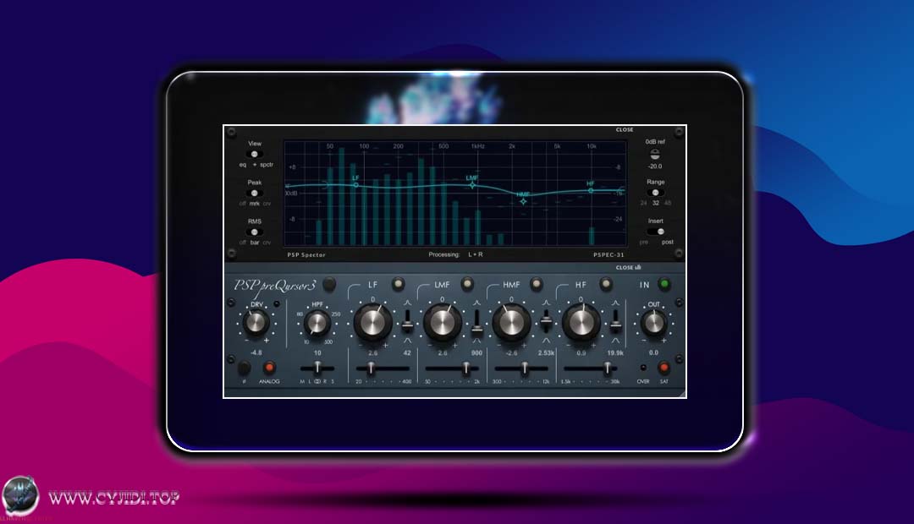Toggle the LF band enable button
Screen dimensions: 914x524
click(397, 285)
